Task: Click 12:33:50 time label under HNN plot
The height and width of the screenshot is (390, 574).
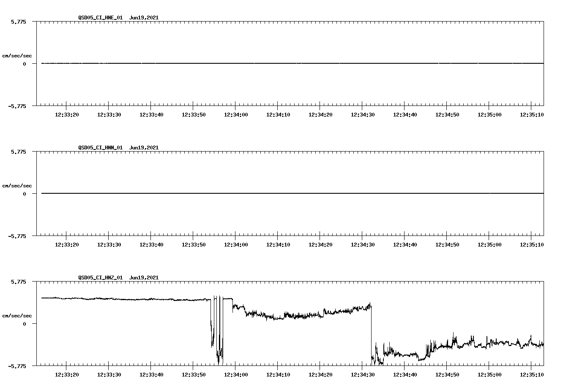Action: tap(194, 245)
